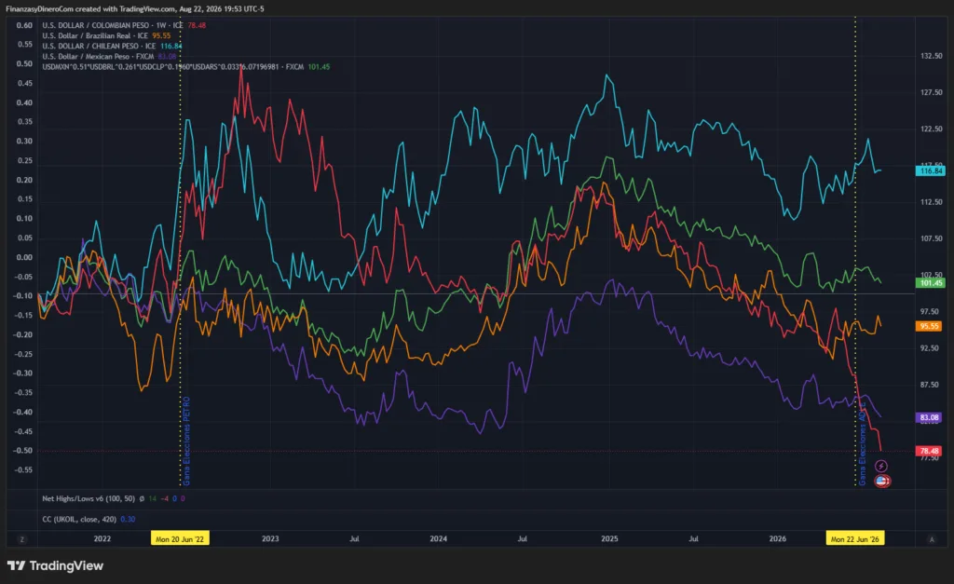Click the CC (UKOIL, close, 420) indicator legend
Image resolution: width=954 pixels, height=584 pixels.
coord(79,520)
